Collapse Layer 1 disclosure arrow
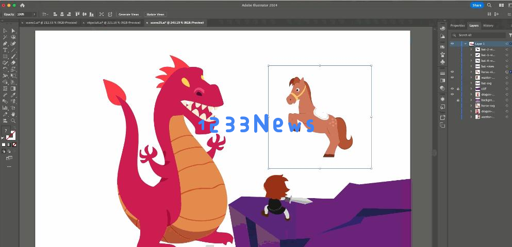Image resolution: width=512 pixels, height=247 pixels. pos(465,44)
